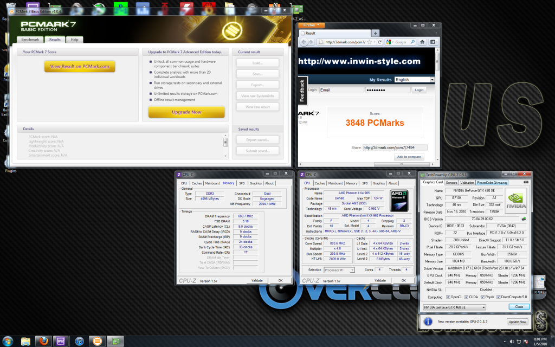555x347 pixels.
Task: Bookmark the page using the star icon
Action: 369,41
